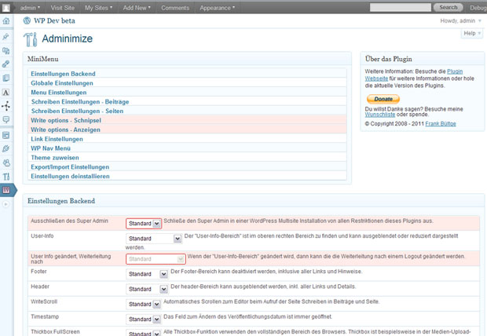Click Visit Site in admin bar

[x=63, y=8]
